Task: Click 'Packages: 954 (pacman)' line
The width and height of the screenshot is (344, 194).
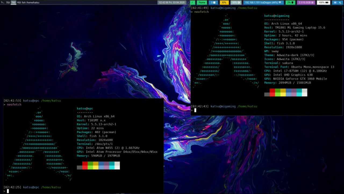Action: (284, 39)
